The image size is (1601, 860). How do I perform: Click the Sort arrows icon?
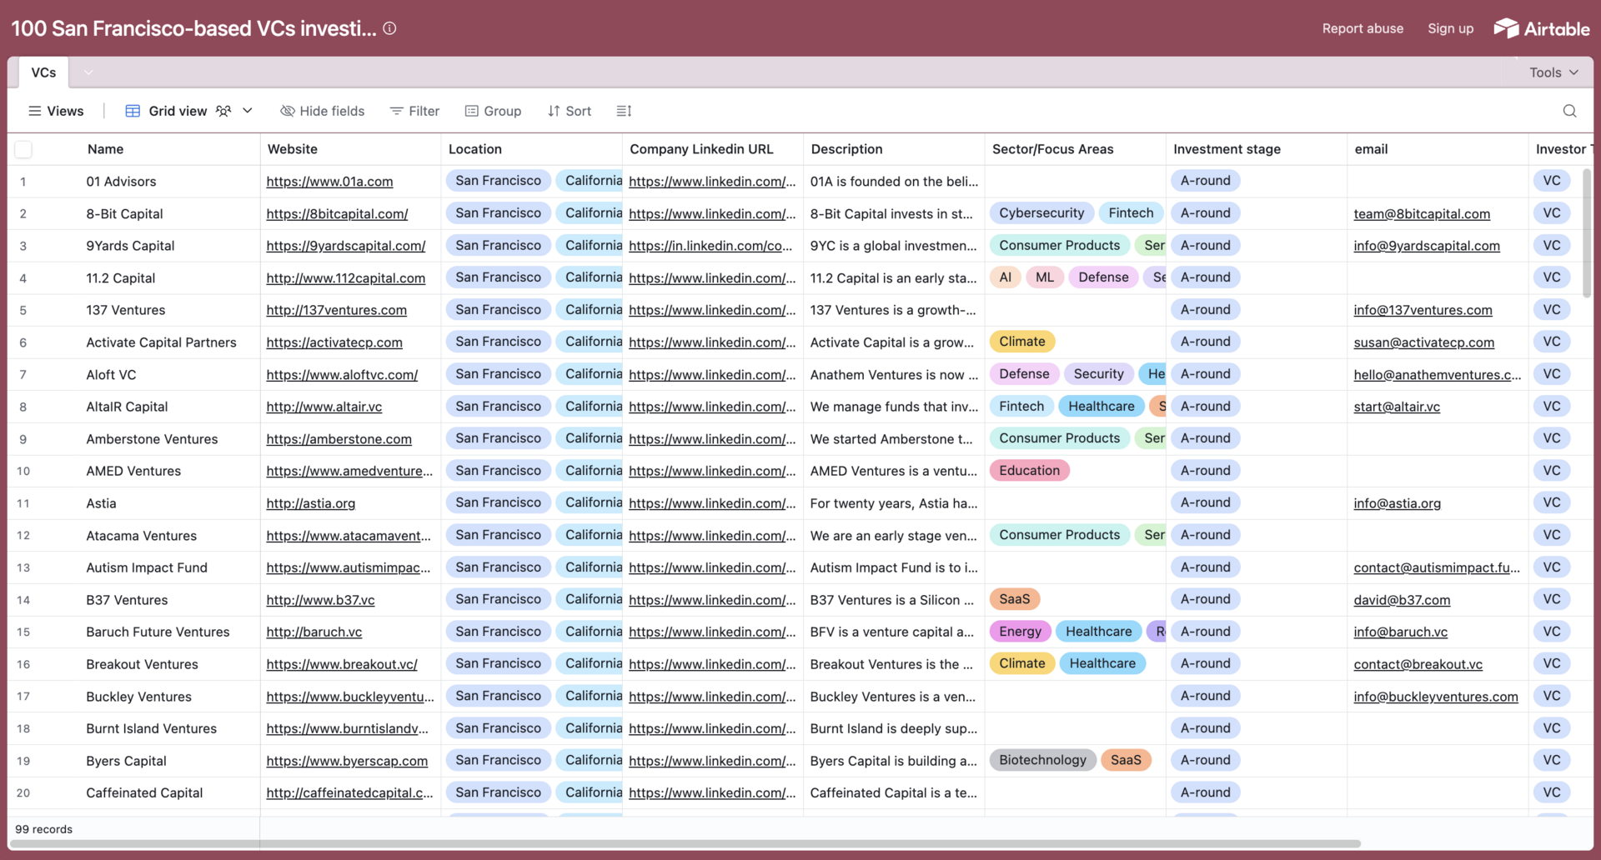[554, 111]
